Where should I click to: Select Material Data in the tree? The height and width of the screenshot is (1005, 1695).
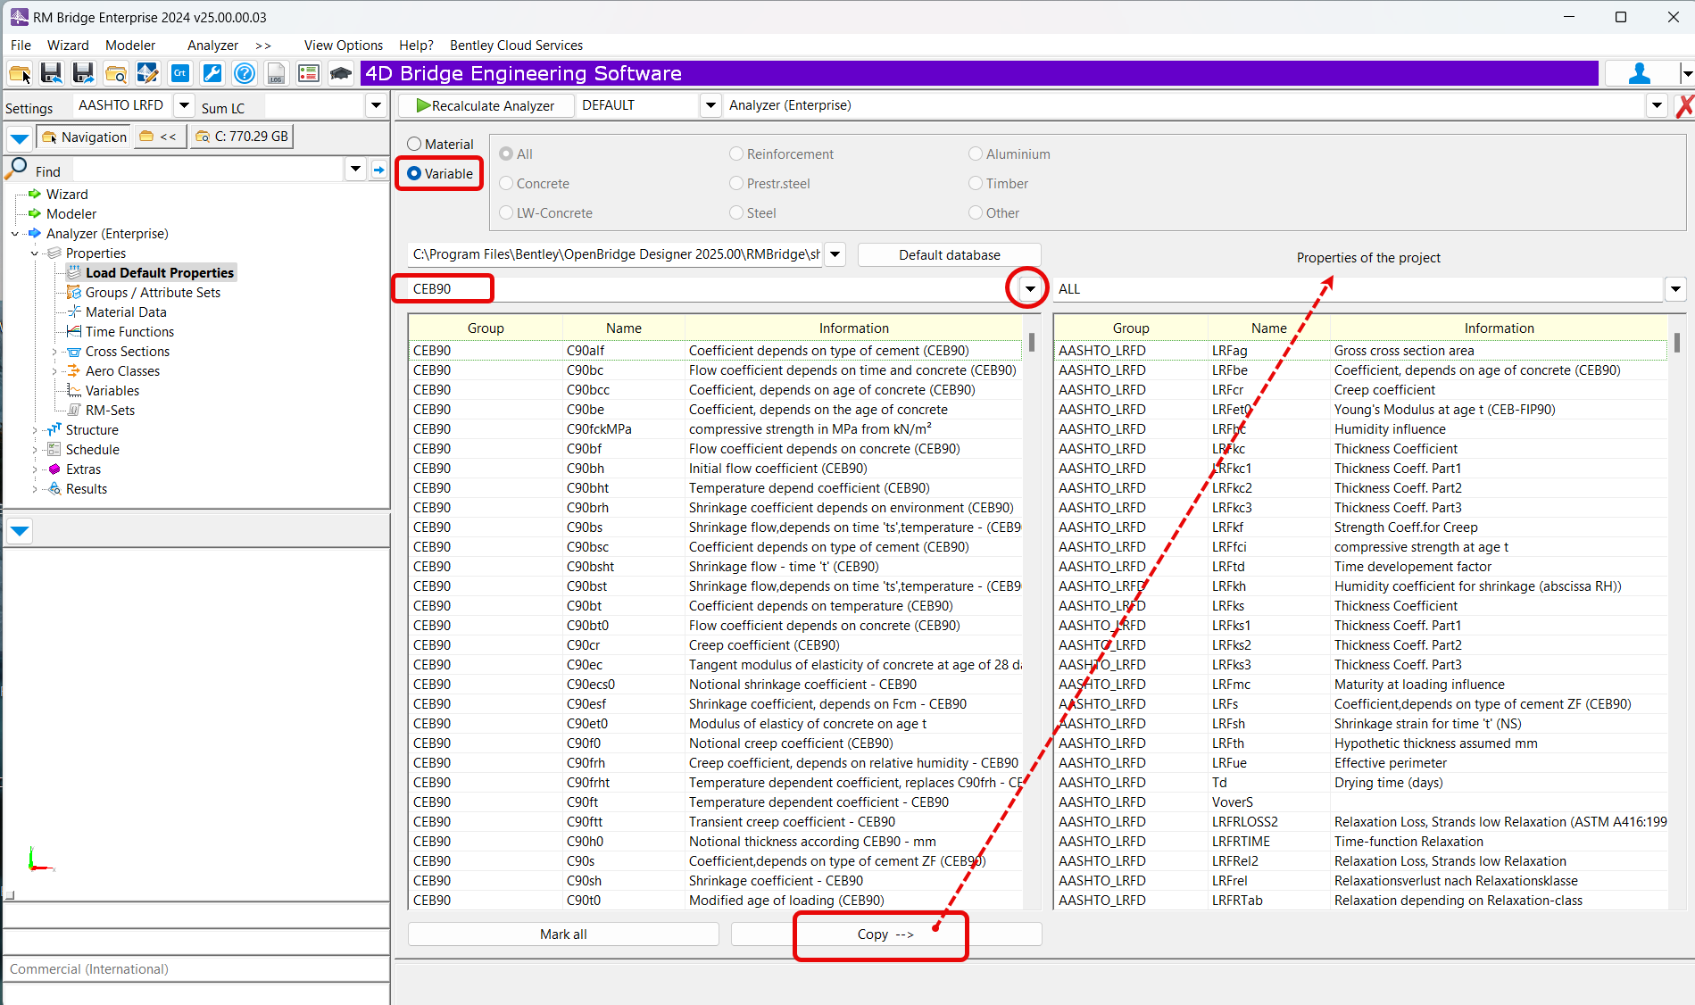click(x=126, y=312)
